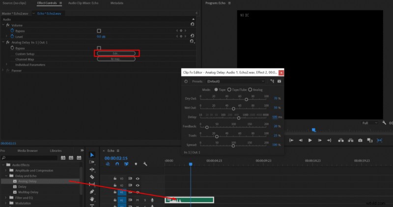Select Tape/Tube mode radio button

point(229,90)
